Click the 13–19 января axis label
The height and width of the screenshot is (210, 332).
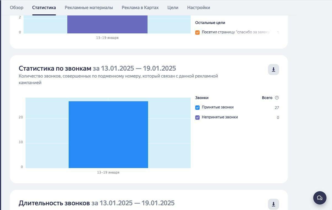coord(108,172)
